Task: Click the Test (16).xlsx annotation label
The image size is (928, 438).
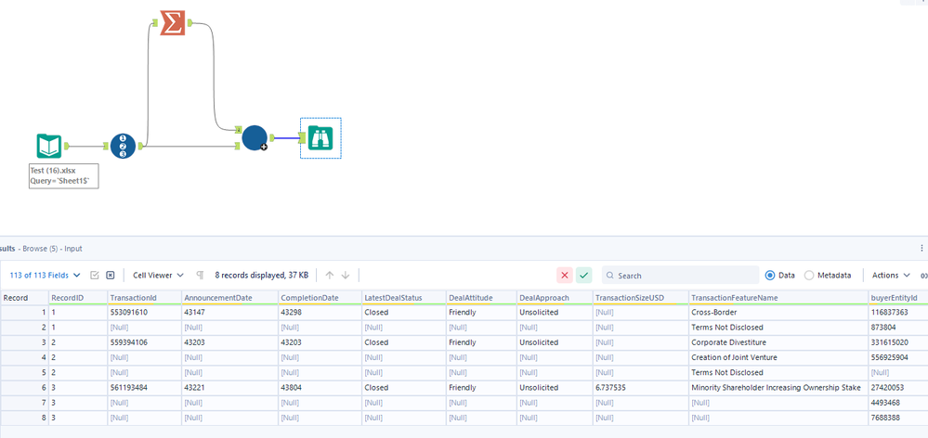Action: (63, 176)
